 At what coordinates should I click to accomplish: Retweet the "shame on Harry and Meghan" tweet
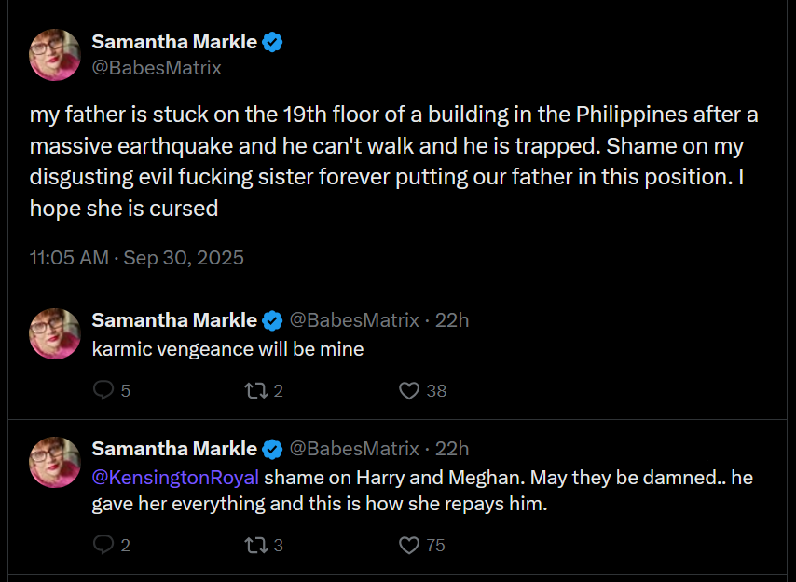(x=253, y=545)
